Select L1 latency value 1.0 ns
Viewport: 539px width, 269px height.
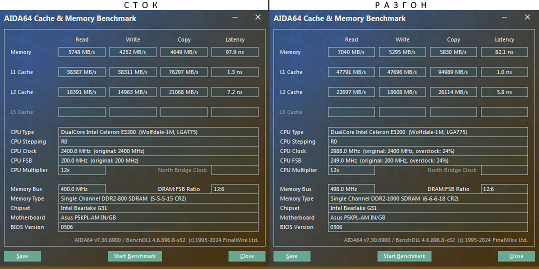pyautogui.click(x=504, y=72)
